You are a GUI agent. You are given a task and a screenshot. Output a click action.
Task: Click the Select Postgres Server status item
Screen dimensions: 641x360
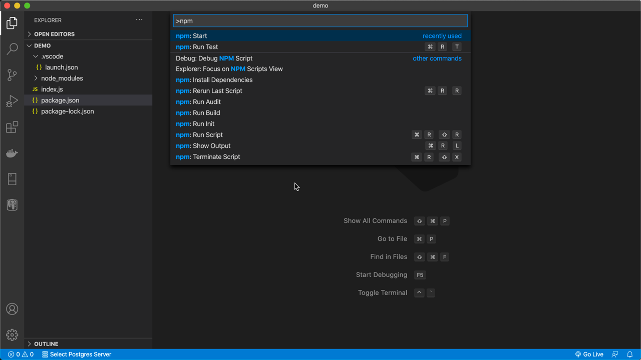coord(77,354)
